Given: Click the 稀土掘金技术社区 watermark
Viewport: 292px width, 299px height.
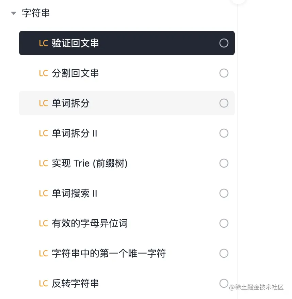Looking at the screenshot, I should [x=256, y=287].
